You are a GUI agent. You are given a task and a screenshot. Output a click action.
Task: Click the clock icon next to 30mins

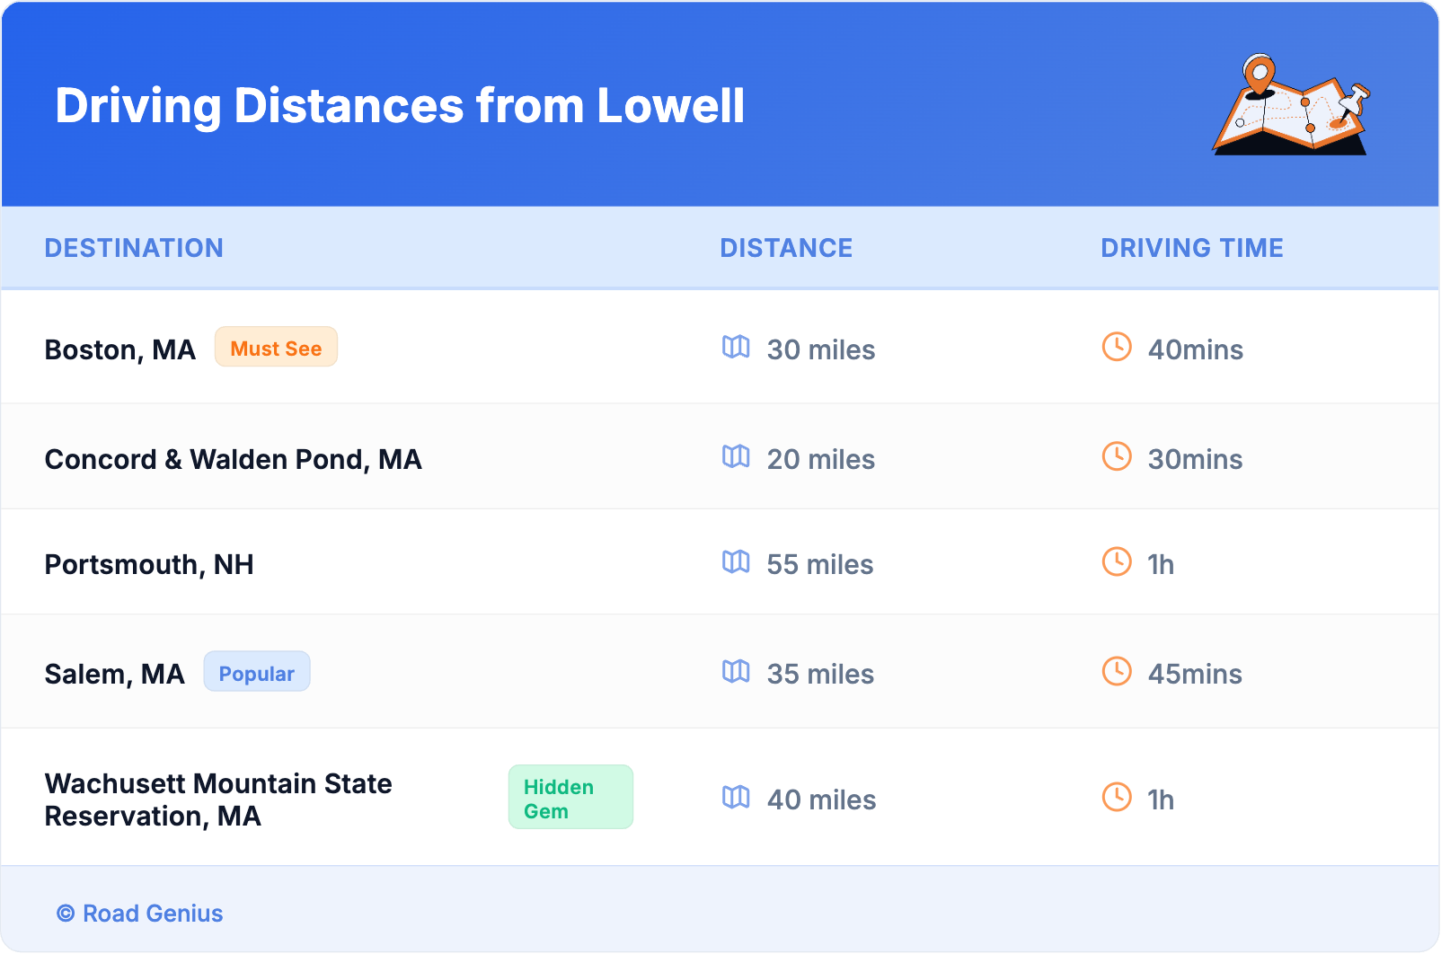[1117, 457]
